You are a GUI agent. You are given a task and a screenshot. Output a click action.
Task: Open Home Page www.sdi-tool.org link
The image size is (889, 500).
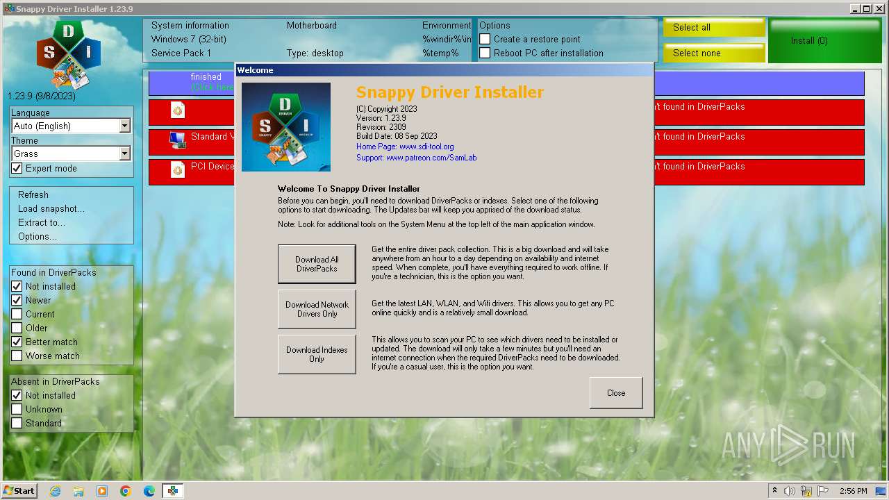tap(405, 147)
